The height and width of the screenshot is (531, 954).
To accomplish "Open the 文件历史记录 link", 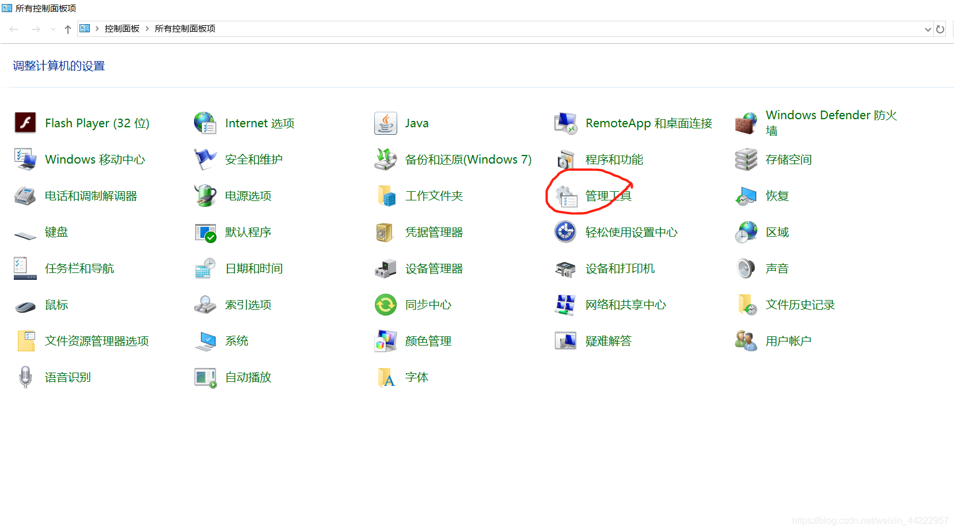I will (800, 305).
